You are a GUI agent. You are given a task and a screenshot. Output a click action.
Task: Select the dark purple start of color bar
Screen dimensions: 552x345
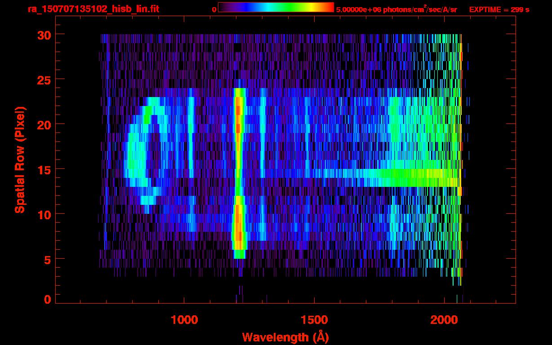[223, 7]
